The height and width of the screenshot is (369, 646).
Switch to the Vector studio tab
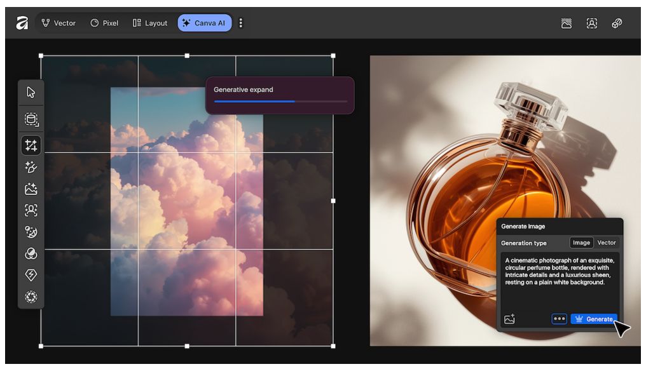(x=58, y=23)
